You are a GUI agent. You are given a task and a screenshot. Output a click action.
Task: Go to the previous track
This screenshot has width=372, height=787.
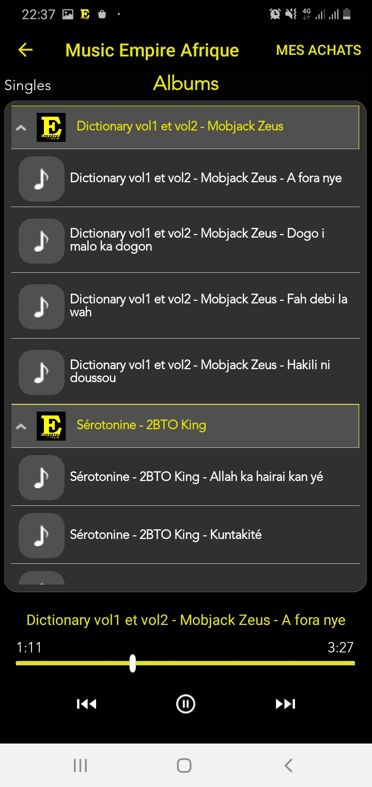pos(86,704)
